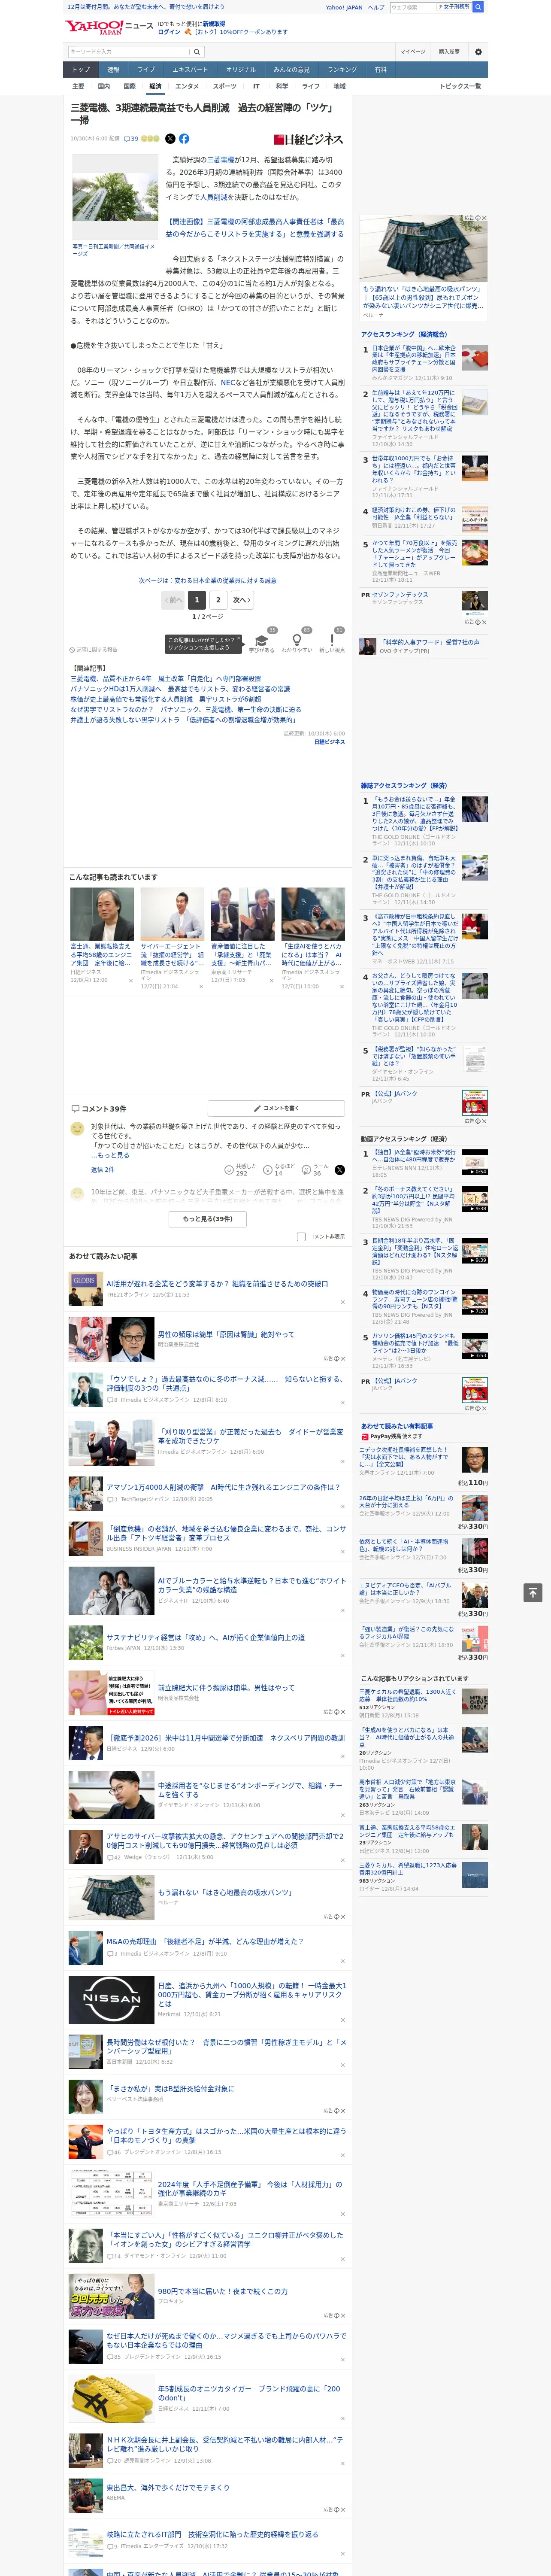
Task: Open セゾンファンデックス PR link
Action: 400,594
